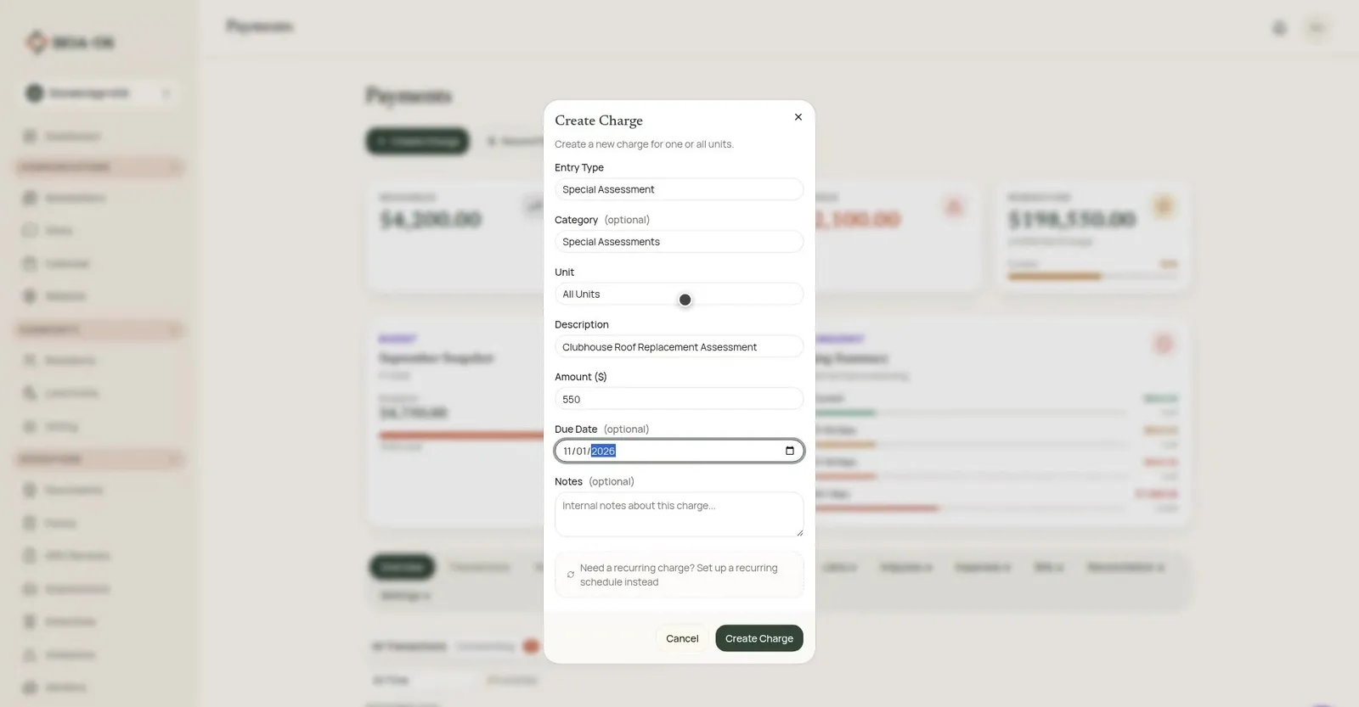Close the Create Charge dialog

pos(798,117)
